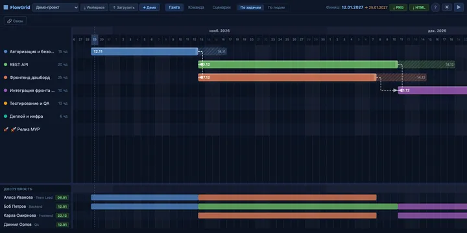Viewport: 467px width, 233px height.
Task: Click Карла Смирнова's 22.12 date badge
Action: click(x=62, y=216)
